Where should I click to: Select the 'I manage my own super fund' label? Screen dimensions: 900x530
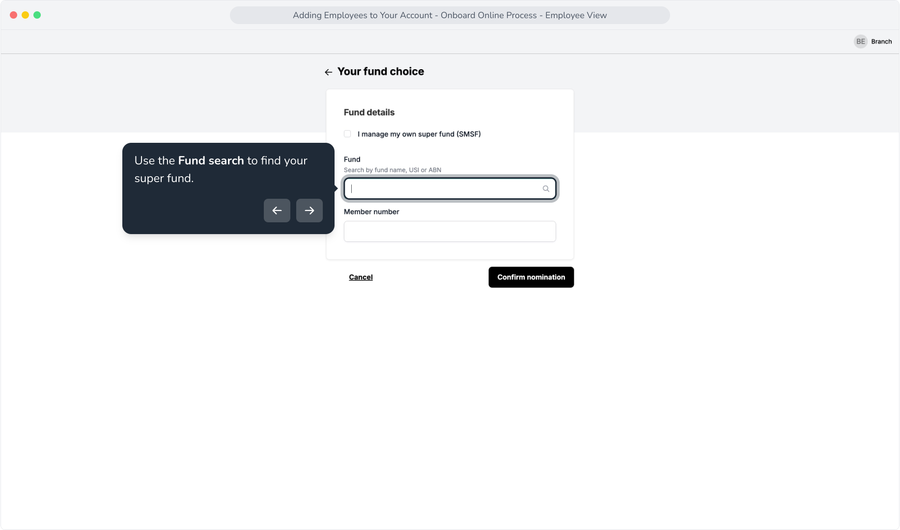tap(419, 134)
